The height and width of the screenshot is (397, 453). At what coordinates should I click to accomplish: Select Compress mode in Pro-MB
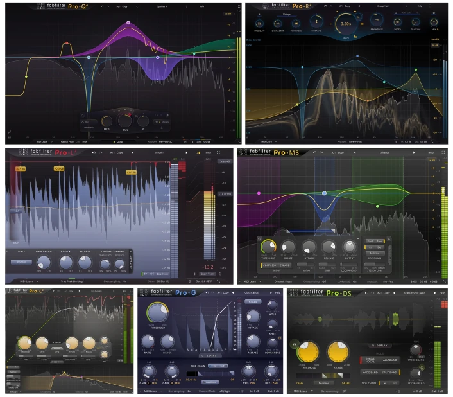[x=269, y=265]
